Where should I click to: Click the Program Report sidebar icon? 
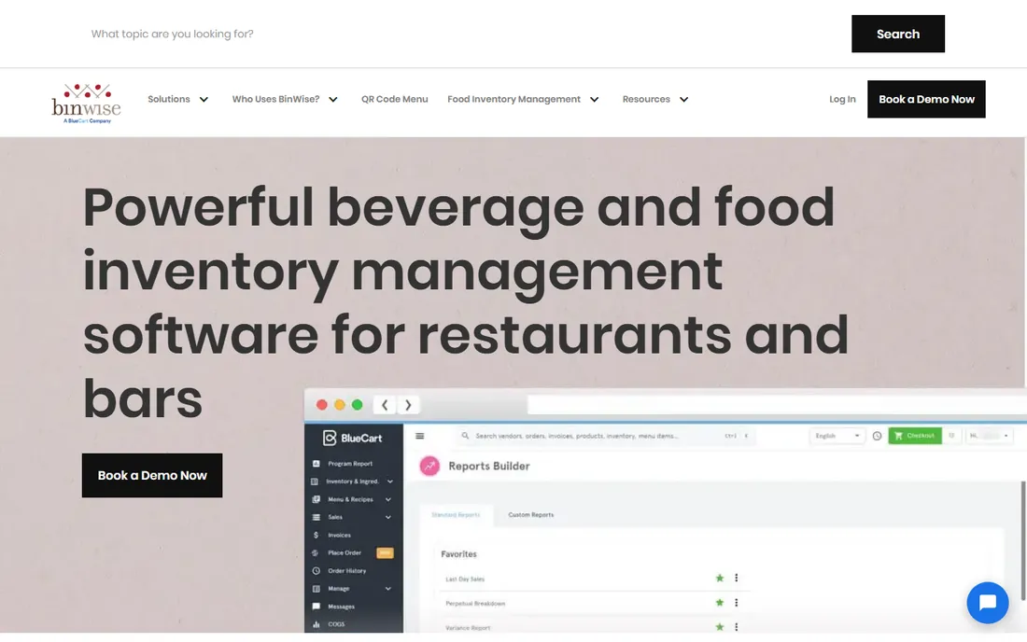[x=316, y=464]
